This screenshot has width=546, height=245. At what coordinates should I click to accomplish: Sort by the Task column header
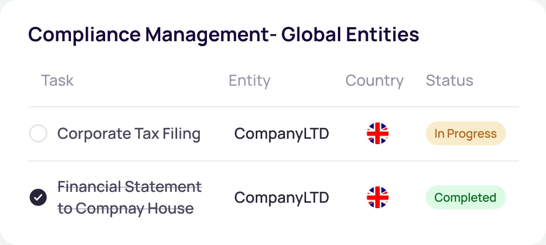click(x=57, y=81)
